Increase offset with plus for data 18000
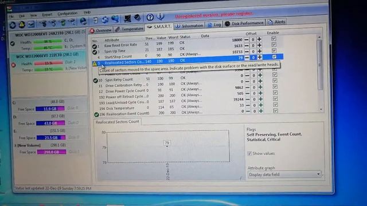This screenshot has width=367, height=206. 259,39
